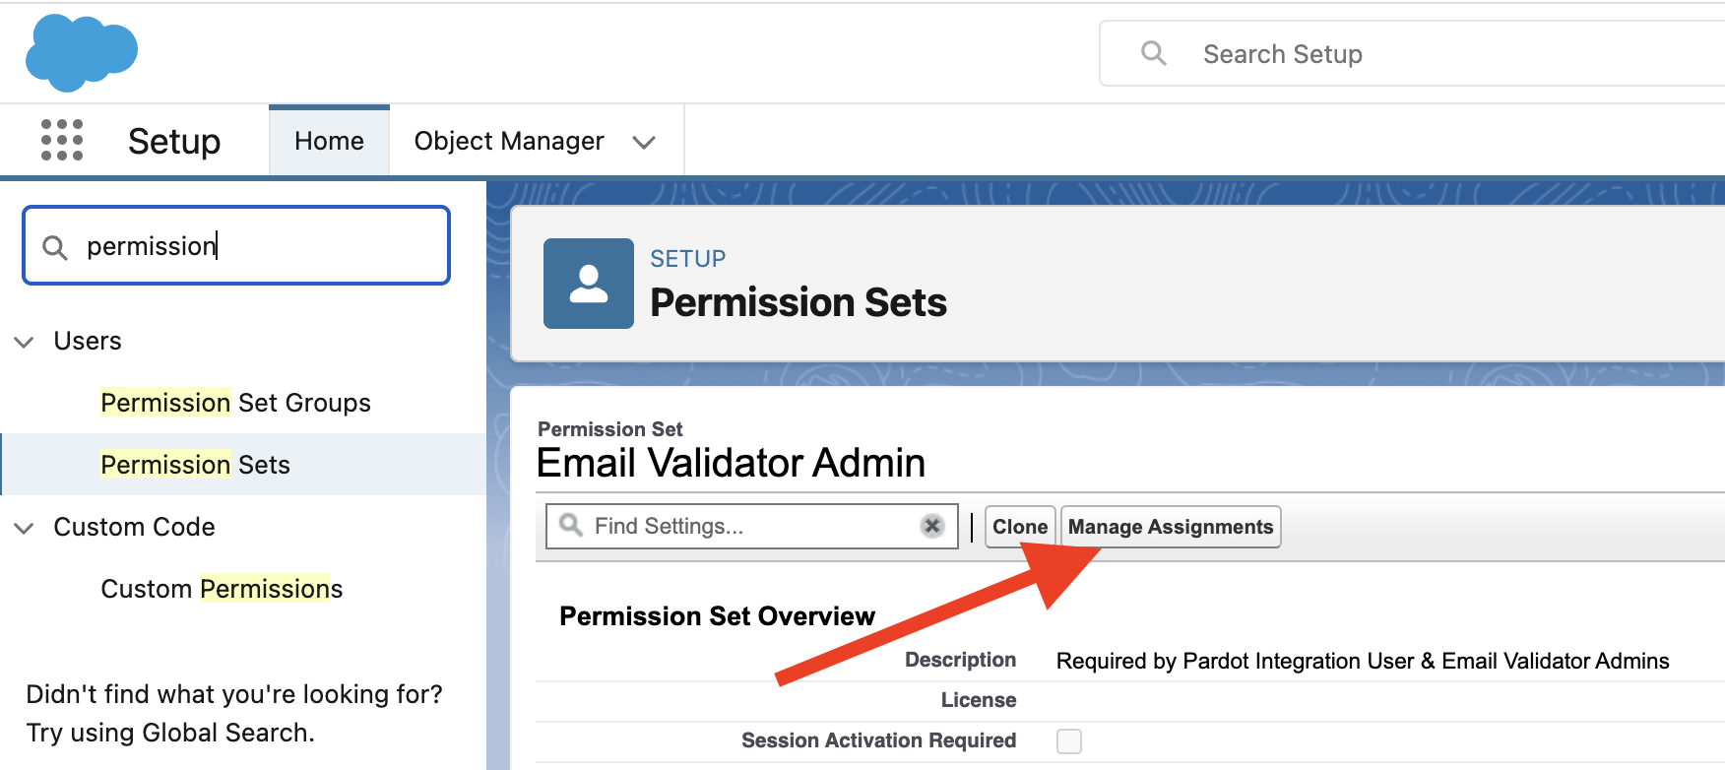Switch to the Home tab
The image size is (1725, 770).
pos(329,140)
